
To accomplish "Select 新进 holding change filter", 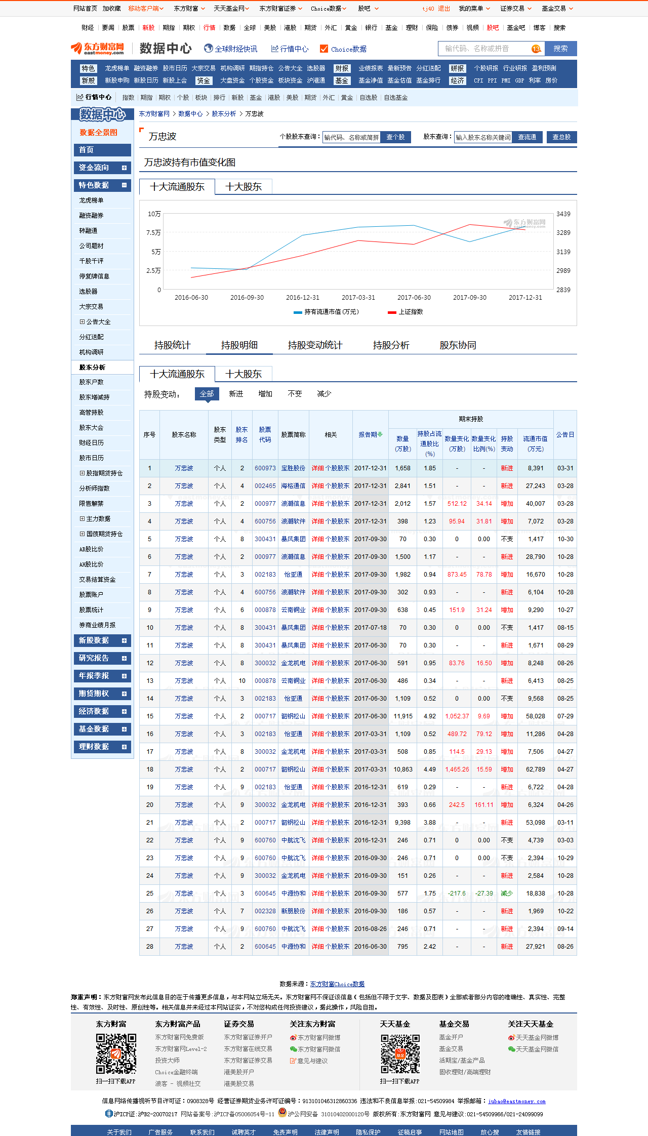I will click(236, 394).
